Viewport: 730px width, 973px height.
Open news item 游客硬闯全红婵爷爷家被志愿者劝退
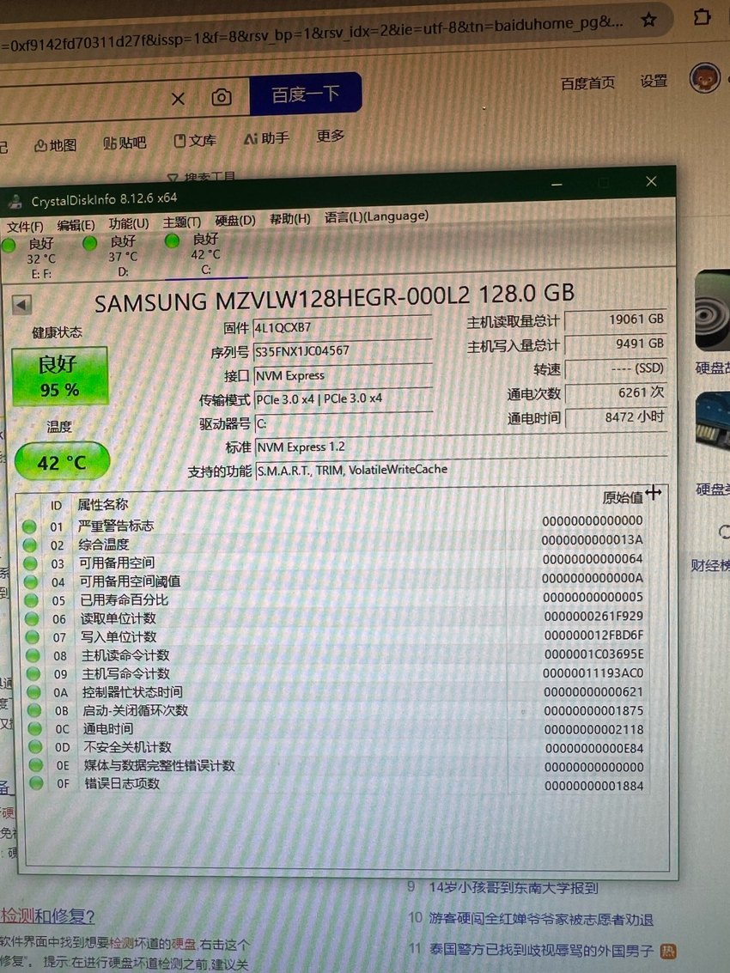click(541, 919)
